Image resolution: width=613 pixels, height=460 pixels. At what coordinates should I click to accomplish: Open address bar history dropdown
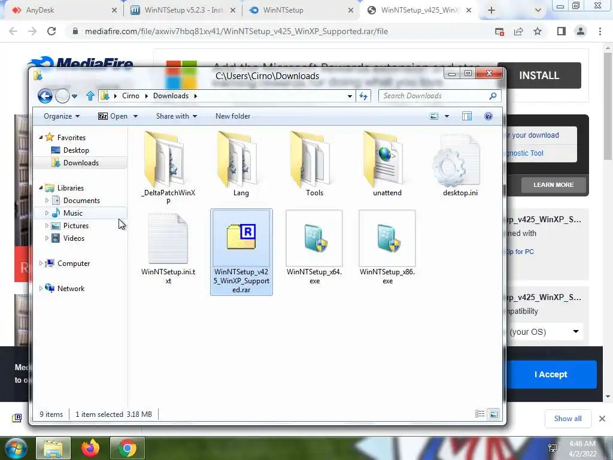tap(350, 96)
